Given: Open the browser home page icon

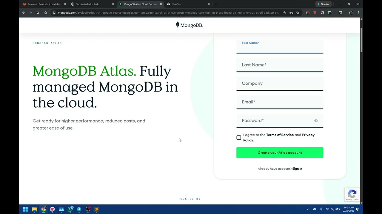Looking at the screenshot, I should pyautogui.click(x=45, y=13).
